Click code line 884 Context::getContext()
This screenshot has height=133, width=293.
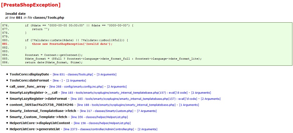point(54,55)
